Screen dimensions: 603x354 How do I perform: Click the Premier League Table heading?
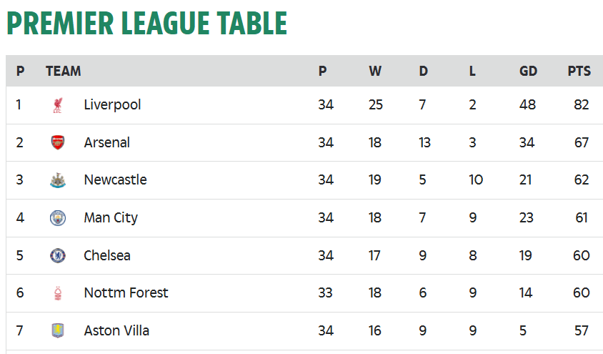tap(147, 23)
